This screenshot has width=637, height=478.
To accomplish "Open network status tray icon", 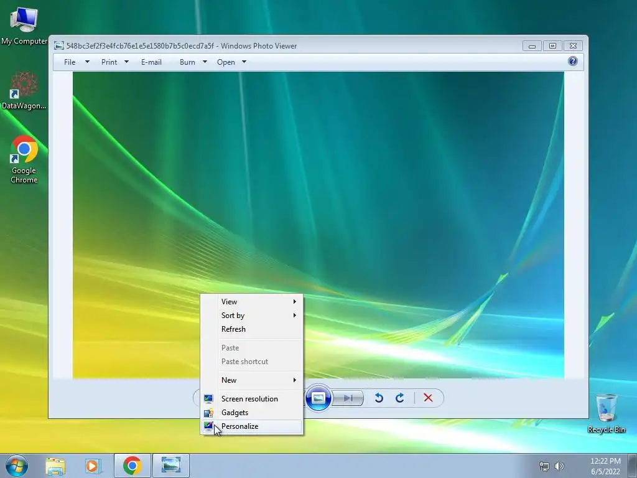I will coord(544,466).
